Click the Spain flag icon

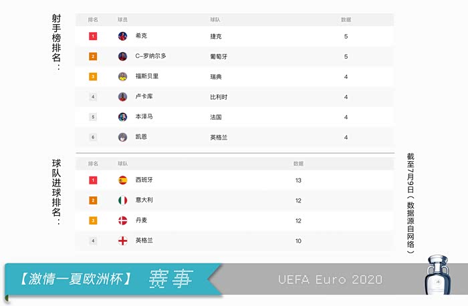[122, 180]
